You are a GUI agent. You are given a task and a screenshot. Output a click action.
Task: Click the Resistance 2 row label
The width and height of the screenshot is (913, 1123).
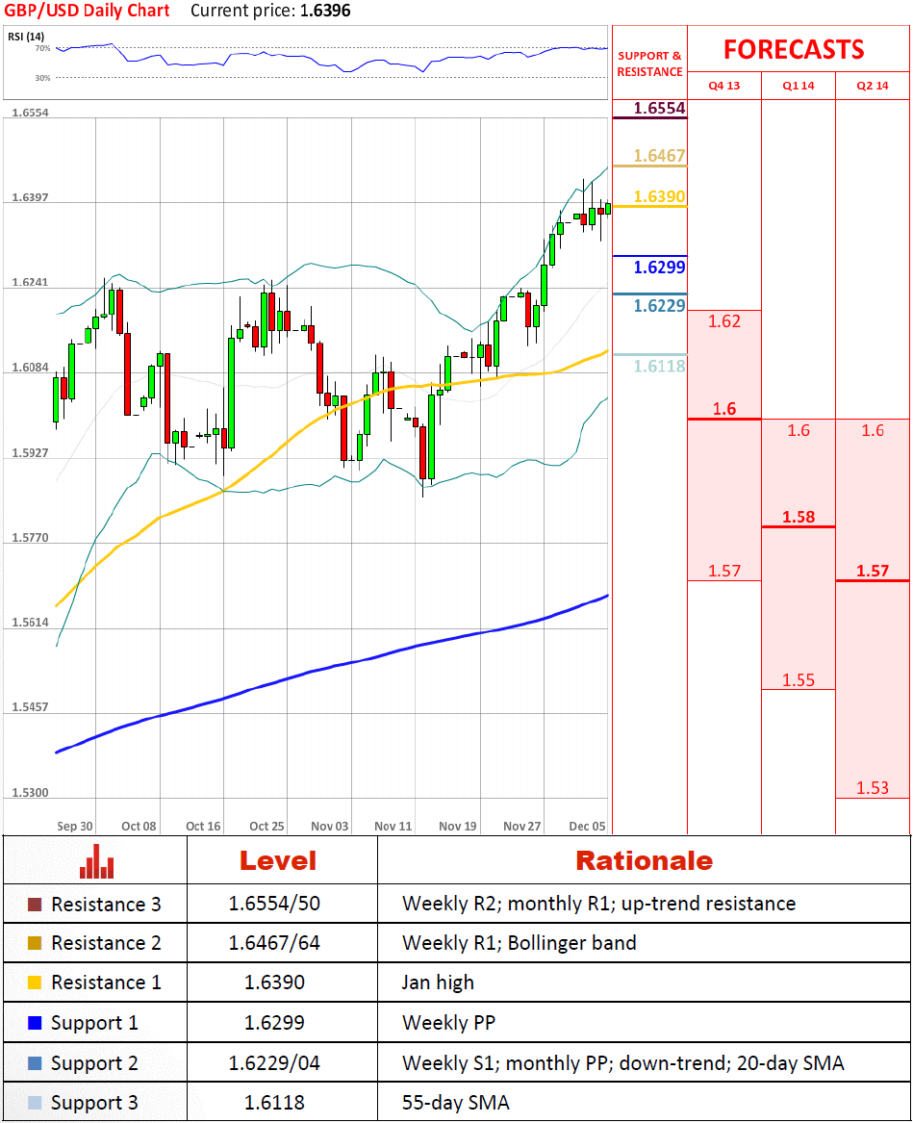[x=106, y=943]
